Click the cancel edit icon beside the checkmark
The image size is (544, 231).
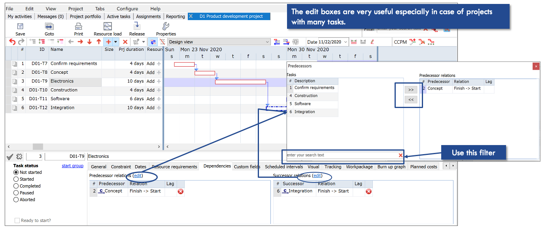pyautogui.click(x=19, y=156)
